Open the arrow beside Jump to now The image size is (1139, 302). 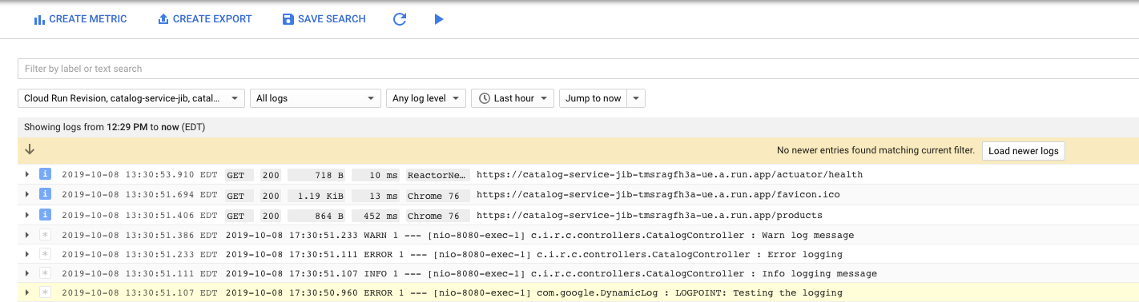pyautogui.click(x=635, y=98)
